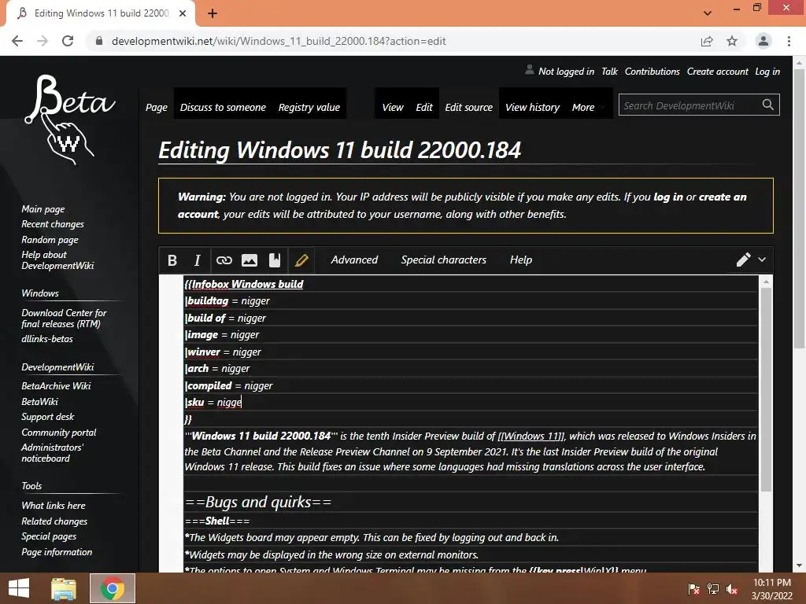Click Log in at the top right
The image size is (806, 604).
767,72
